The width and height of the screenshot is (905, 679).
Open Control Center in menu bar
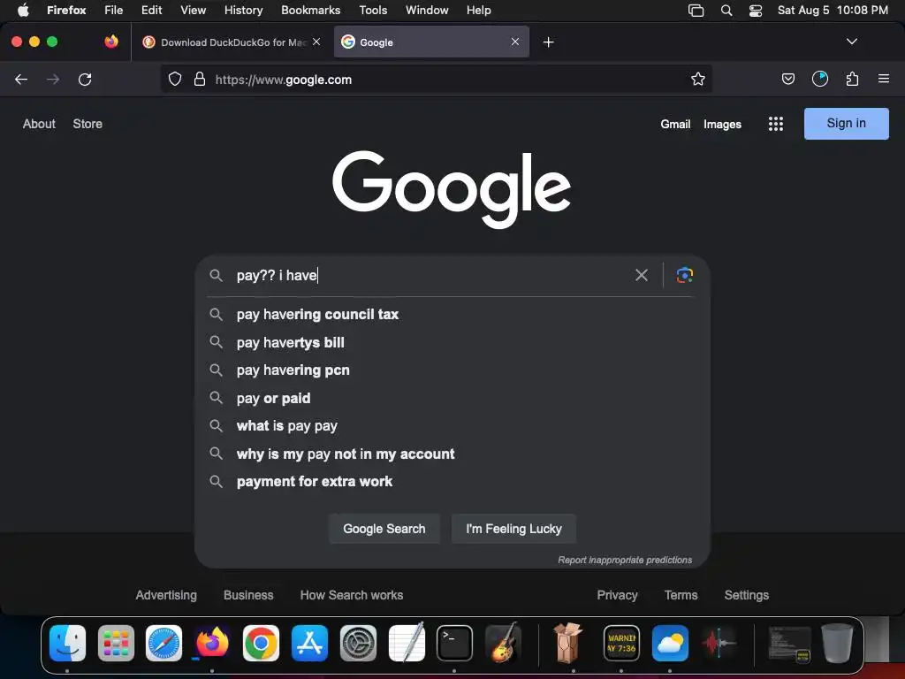click(755, 11)
